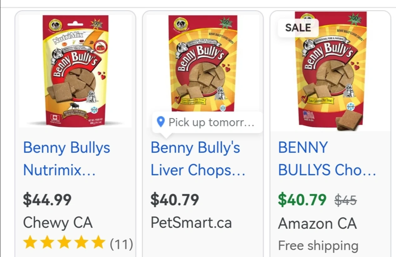Open the Benny Bullys Nutrimix title link
This screenshot has width=396, height=257.
(67, 159)
